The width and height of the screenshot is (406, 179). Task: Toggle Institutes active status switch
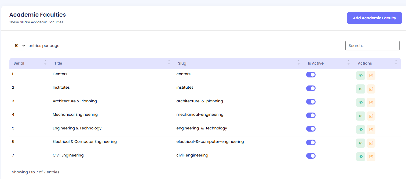tap(311, 88)
